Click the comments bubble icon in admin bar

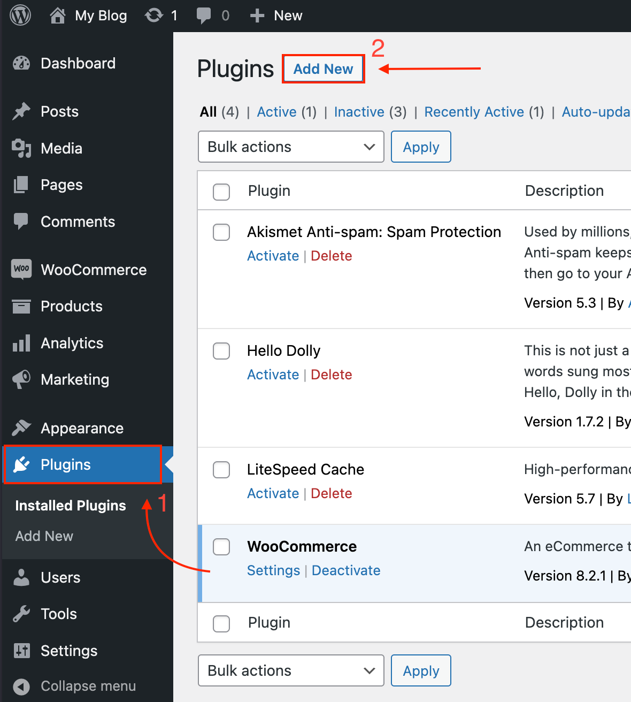[x=204, y=16]
